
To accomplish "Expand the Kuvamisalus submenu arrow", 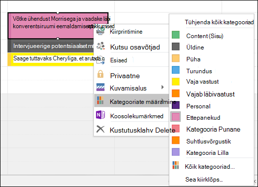I will click(163, 87).
